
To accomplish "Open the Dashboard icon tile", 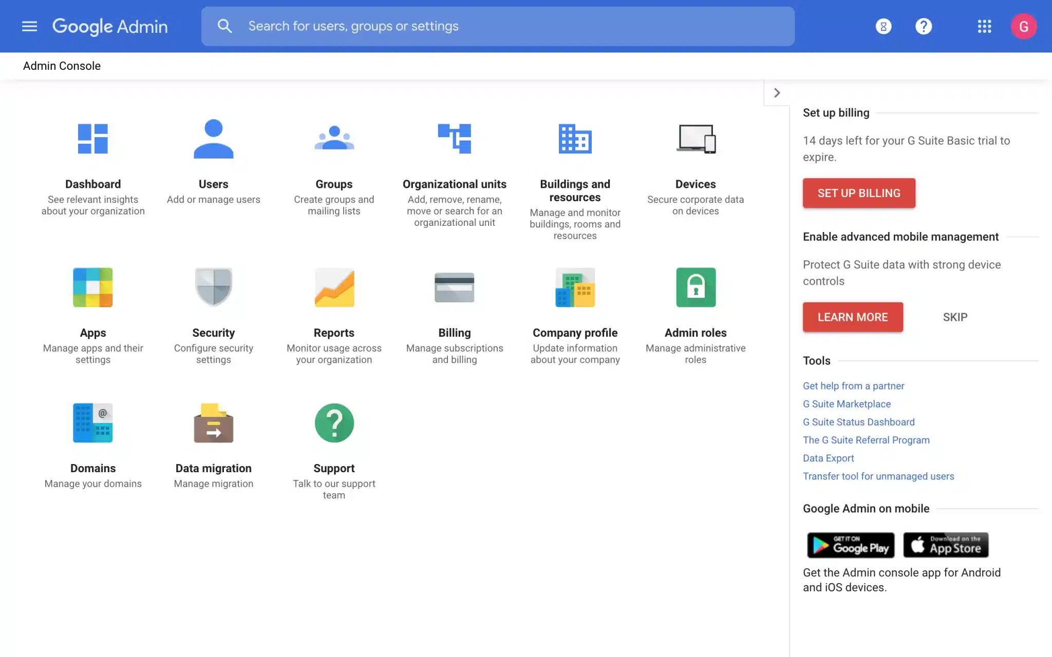I will tap(93, 139).
